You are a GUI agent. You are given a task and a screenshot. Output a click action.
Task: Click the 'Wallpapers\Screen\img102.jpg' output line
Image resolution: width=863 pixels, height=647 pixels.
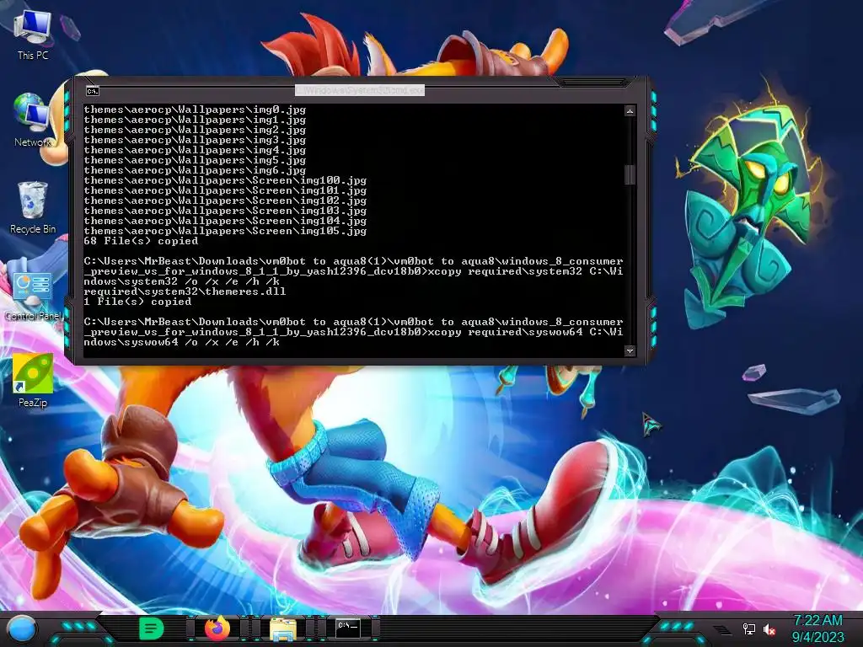pyautogui.click(x=225, y=201)
